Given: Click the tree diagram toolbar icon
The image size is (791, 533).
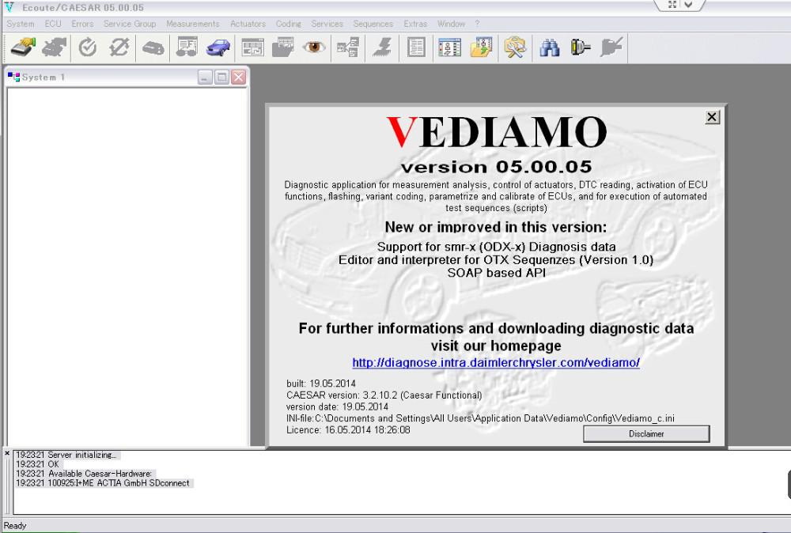Looking at the screenshot, I should click(x=348, y=48).
